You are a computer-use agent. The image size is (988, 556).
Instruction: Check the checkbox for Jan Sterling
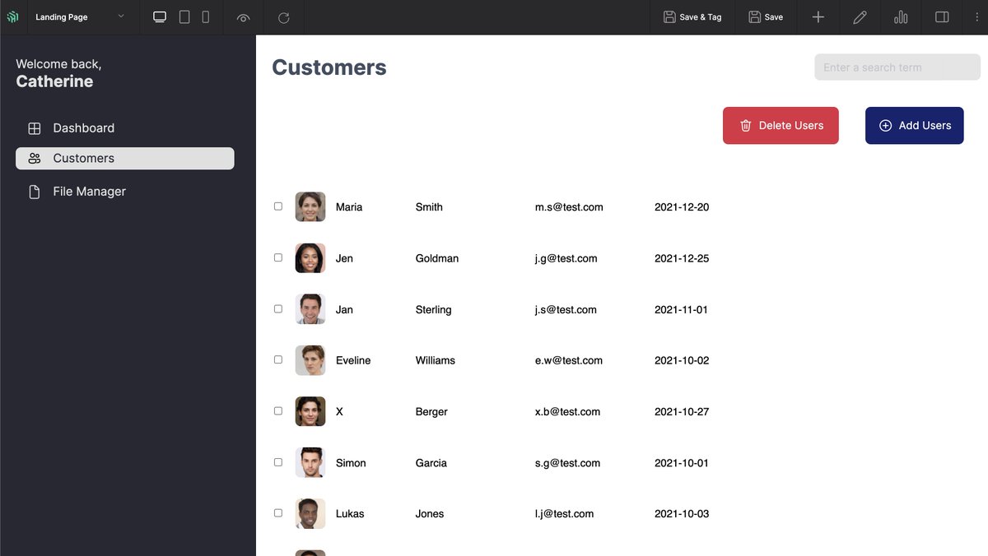[x=278, y=308]
